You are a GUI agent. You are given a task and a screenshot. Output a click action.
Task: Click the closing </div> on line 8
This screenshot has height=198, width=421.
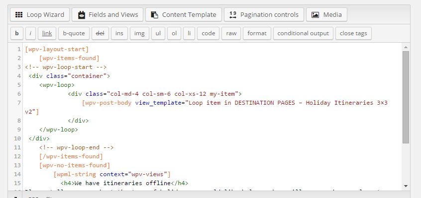click(x=78, y=121)
